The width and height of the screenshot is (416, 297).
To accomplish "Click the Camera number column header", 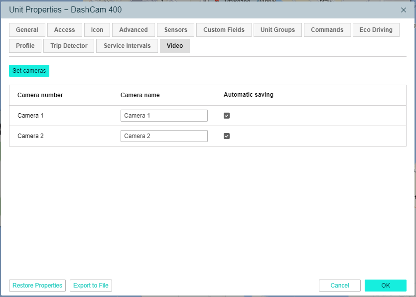I will 40,95.
